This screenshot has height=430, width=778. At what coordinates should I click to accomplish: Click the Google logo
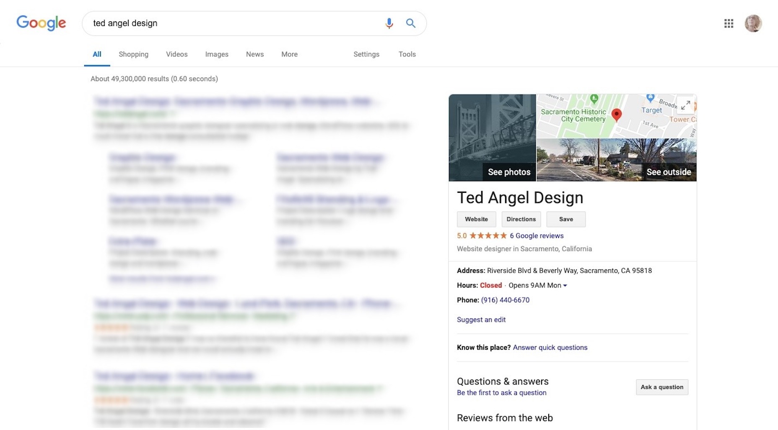pyautogui.click(x=41, y=23)
